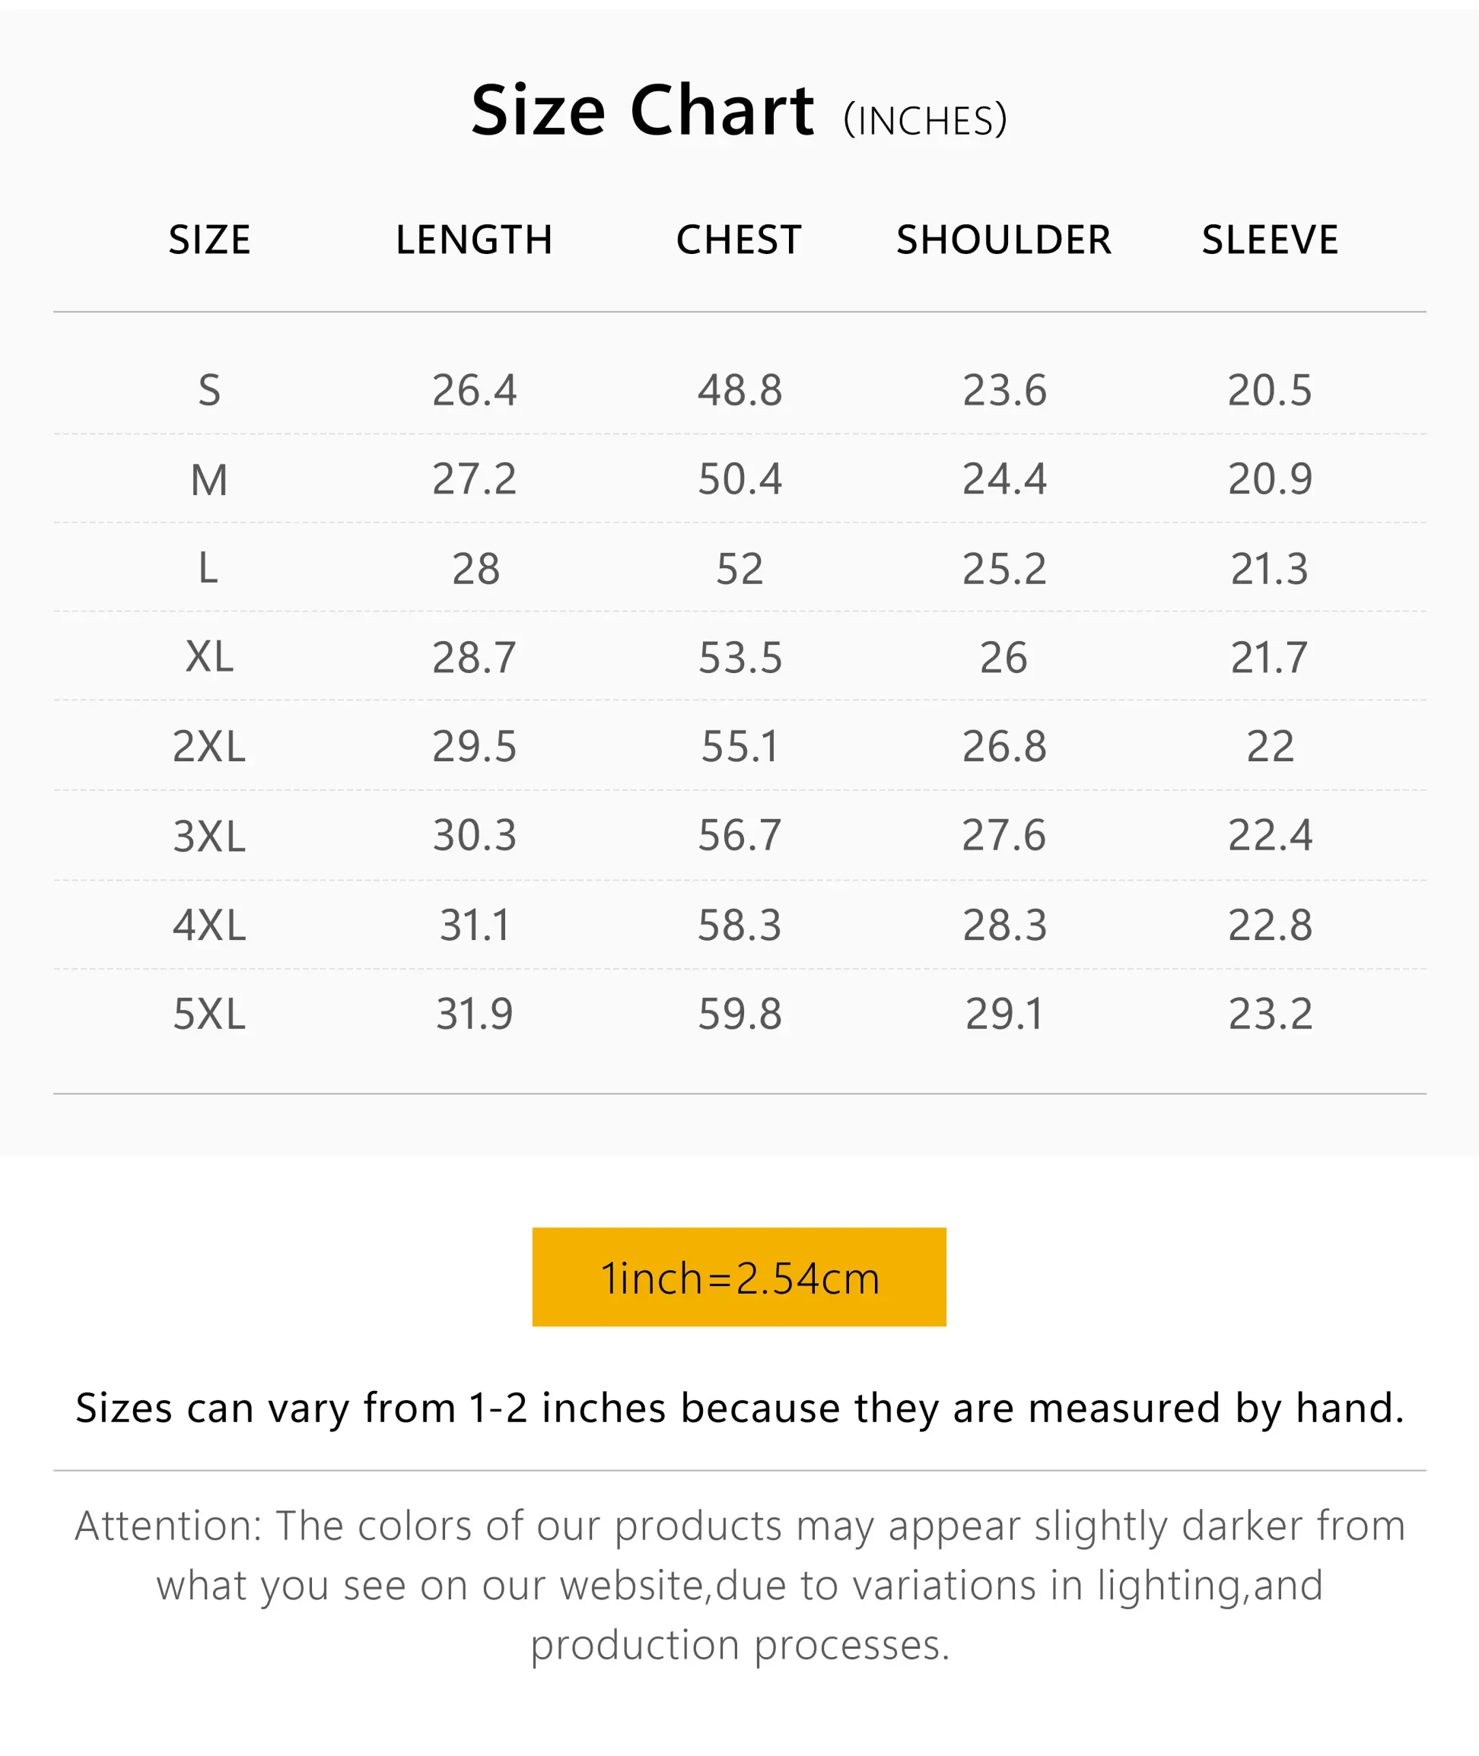This screenshot has height=1756, width=1479.
Task: Select the 31.9 length value for 5XL
Action: click(474, 1015)
